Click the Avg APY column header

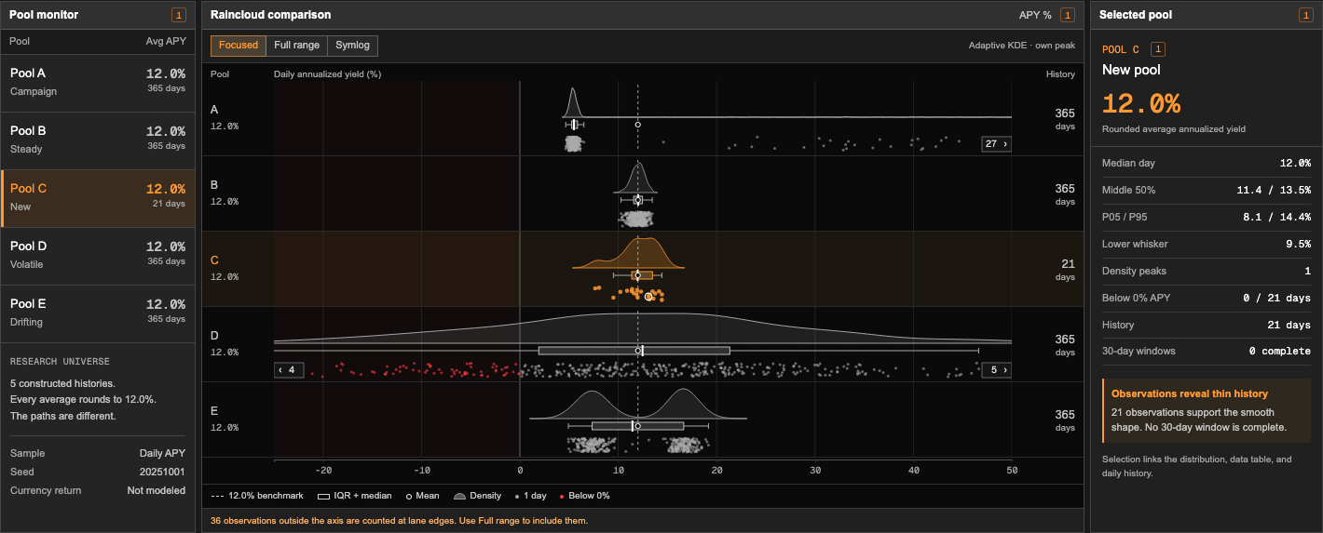click(x=166, y=42)
